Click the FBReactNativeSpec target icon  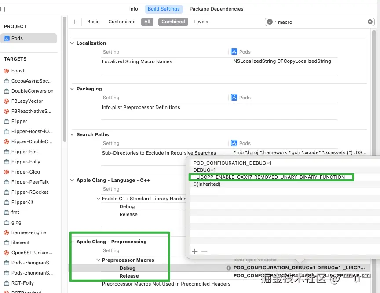point(7,112)
